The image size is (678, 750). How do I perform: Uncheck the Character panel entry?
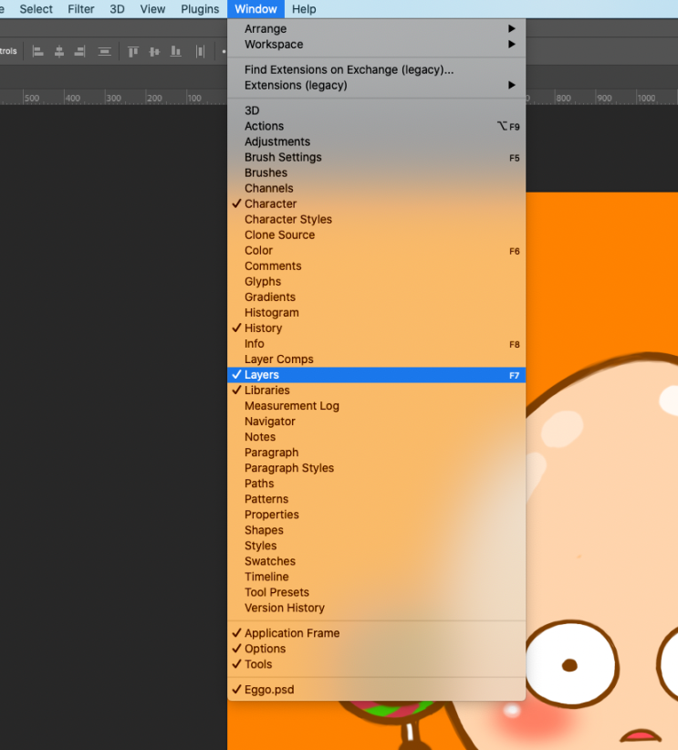376,203
